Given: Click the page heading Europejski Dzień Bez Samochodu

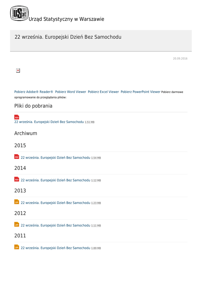Looking at the screenshot, I should point(68,37).
